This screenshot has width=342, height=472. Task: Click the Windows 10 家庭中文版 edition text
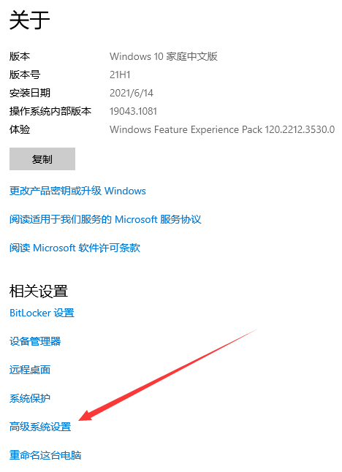164,56
